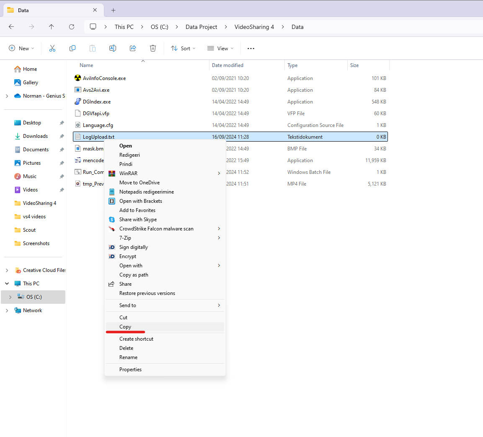The image size is (483, 437).
Task: Go up one folder level arrow
Action: pyautogui.click(x=52, y=27)
